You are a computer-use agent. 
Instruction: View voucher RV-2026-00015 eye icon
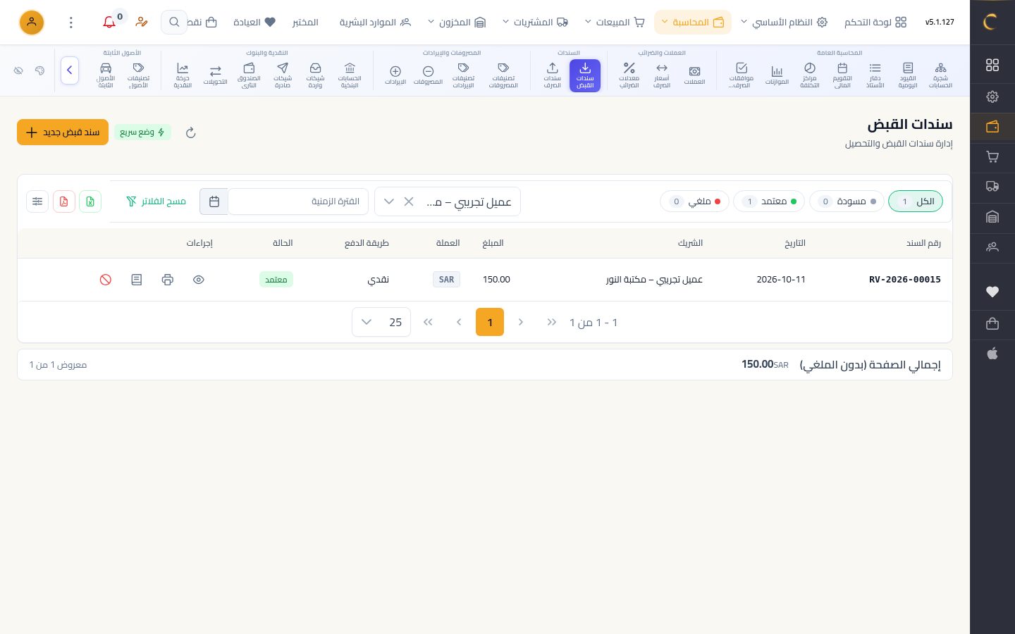pos(199,280)
